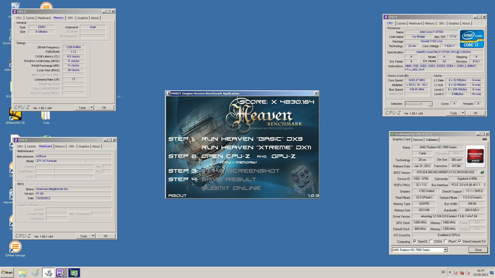495x278 pixels.
Task: Click the Start button
Action: click(x=7, y=272)
